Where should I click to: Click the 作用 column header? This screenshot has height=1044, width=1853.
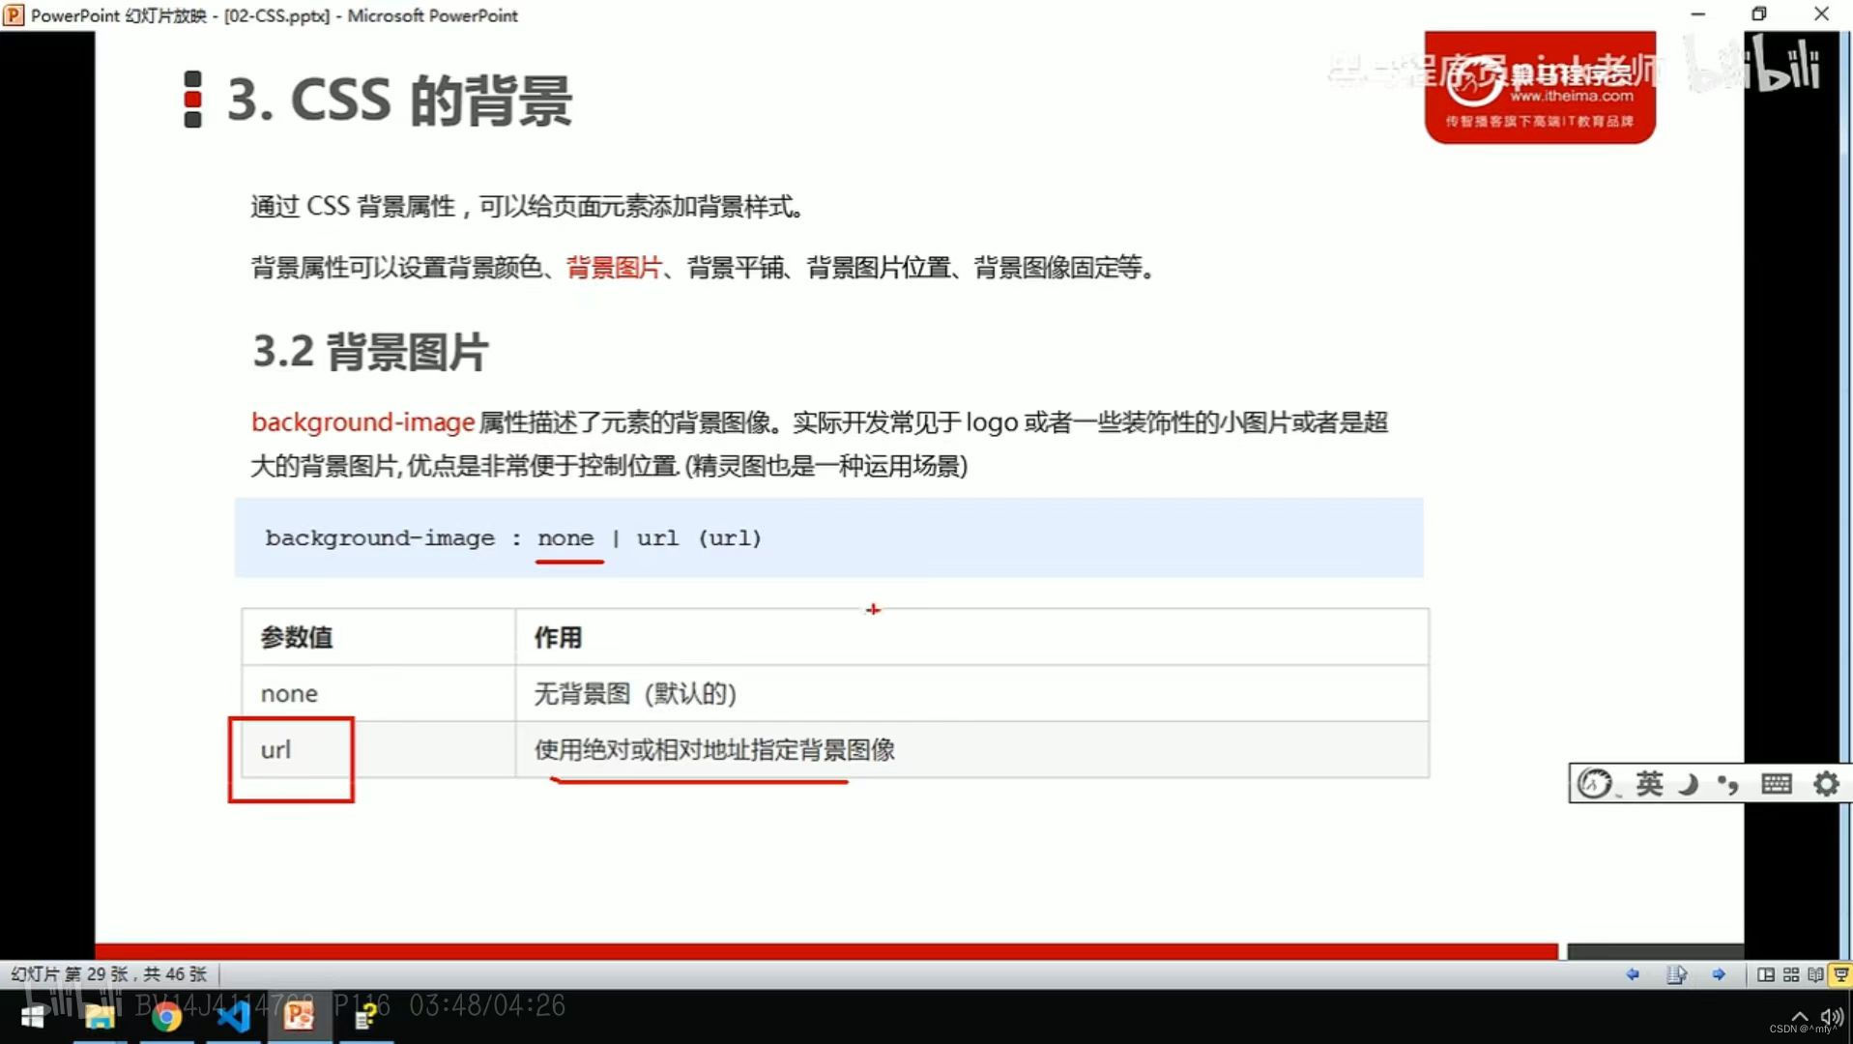tap(972, 637)
